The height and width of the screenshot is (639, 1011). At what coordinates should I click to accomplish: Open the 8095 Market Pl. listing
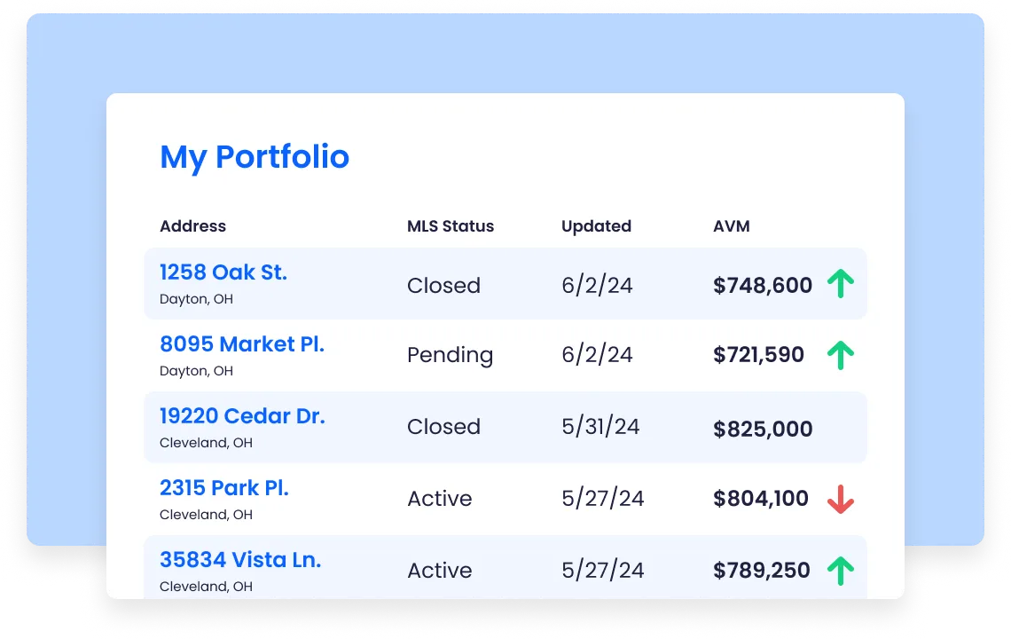(242, 343)
